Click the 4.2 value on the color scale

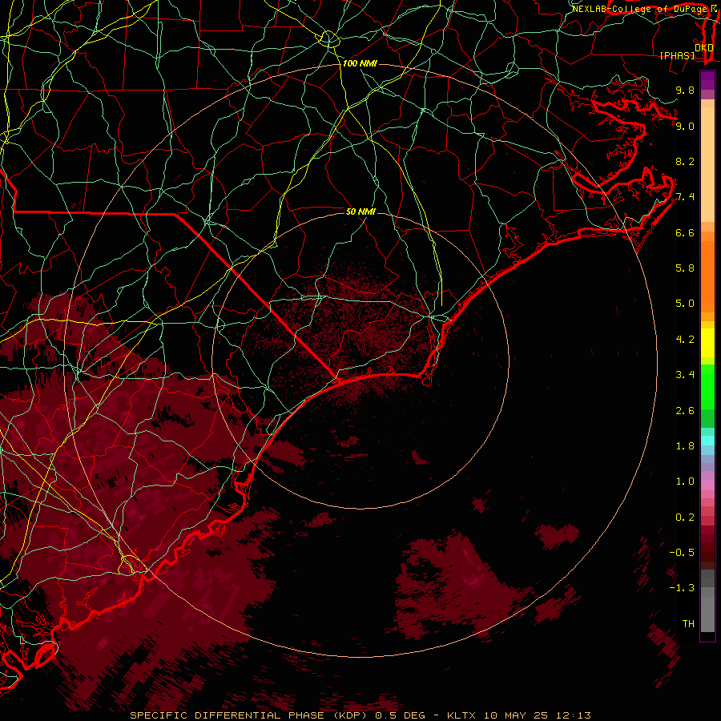pos(685,340)
